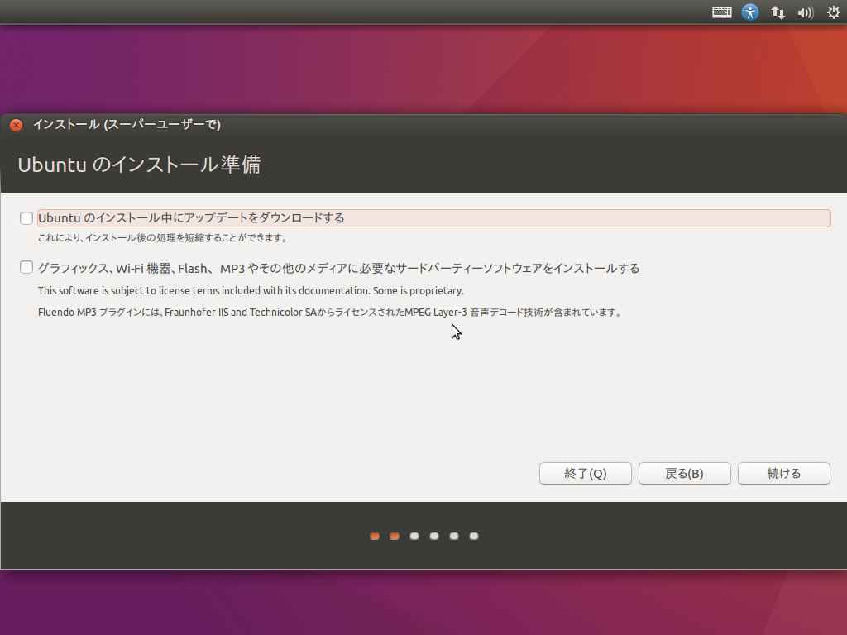The image size is (847, 635).
Task: Enable third-party software install checkbox
Action: [x=26, y=267]
